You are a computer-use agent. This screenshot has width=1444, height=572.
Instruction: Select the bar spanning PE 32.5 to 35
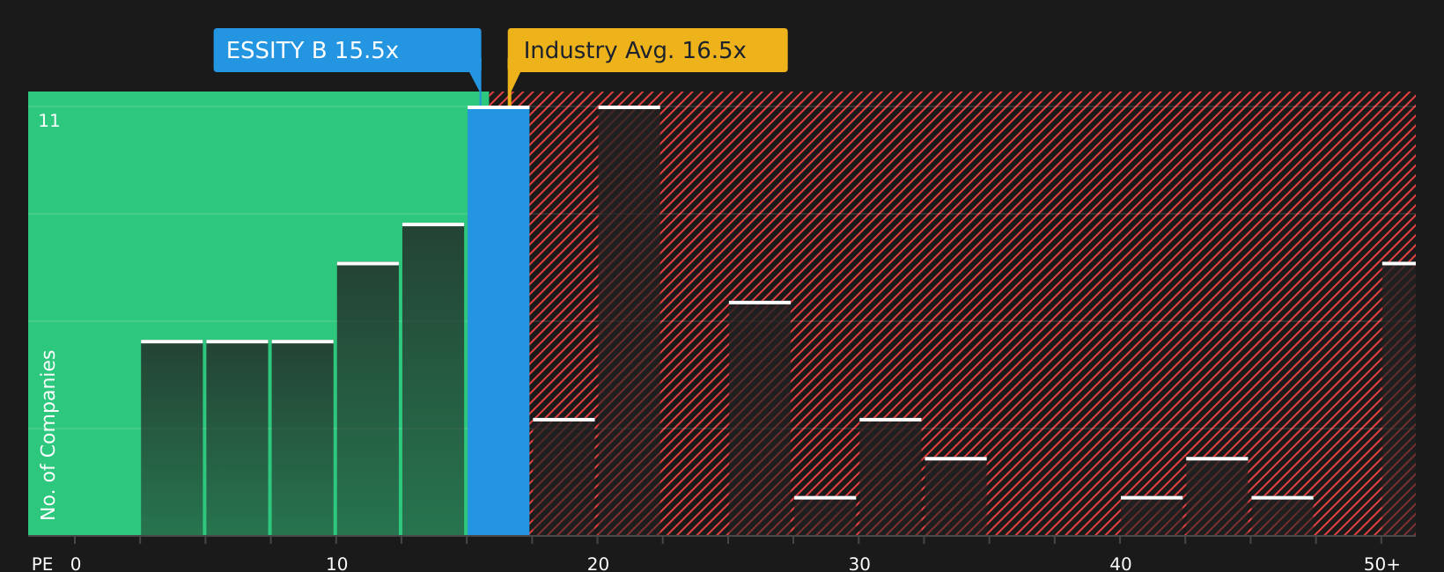tap(955, 496)
